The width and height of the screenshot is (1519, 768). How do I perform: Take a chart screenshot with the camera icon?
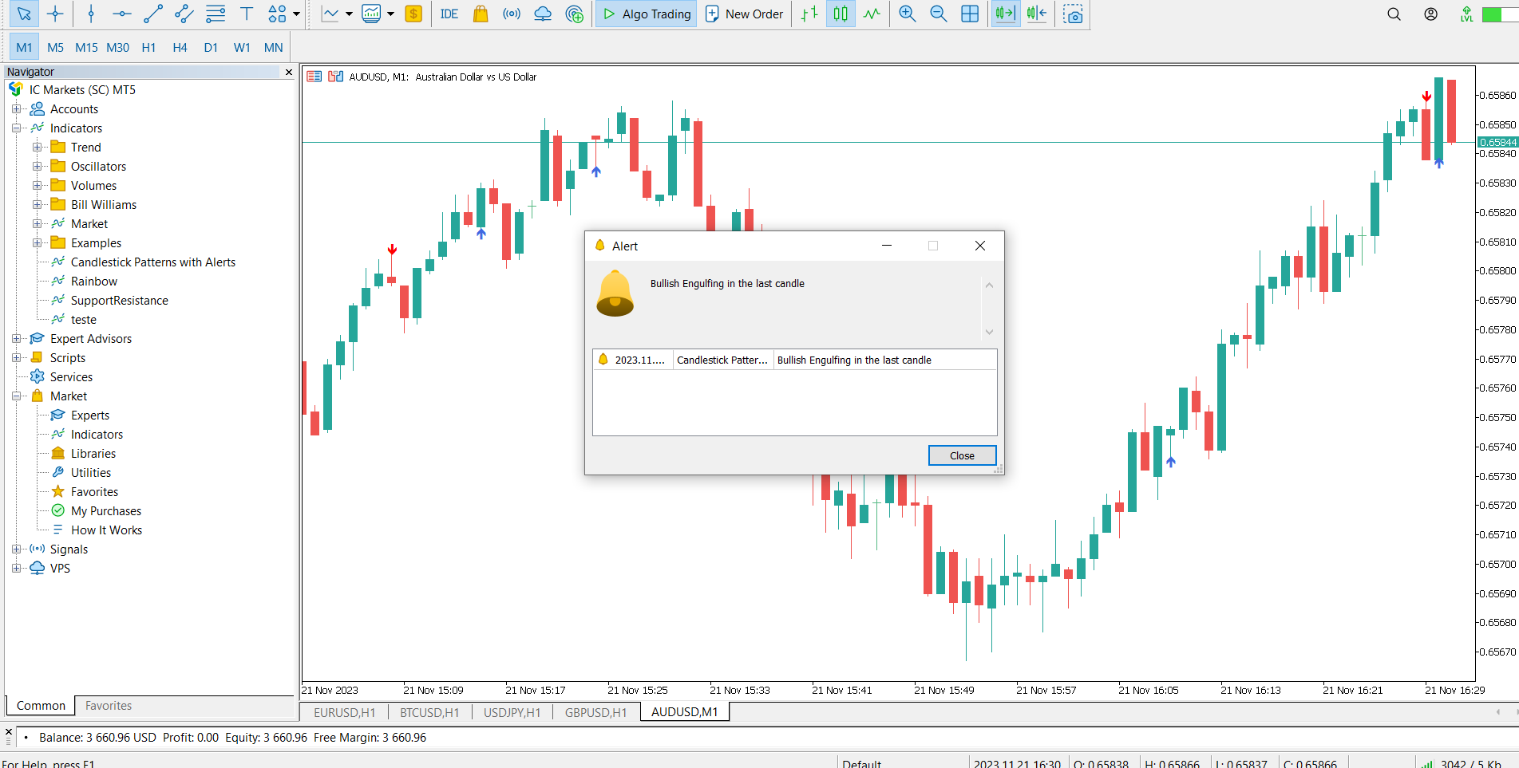tap(1073, 14)
